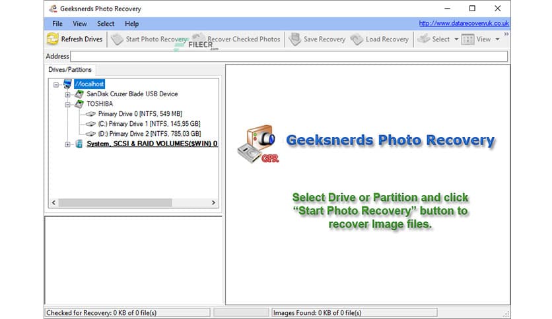Click the System, SCSI & RAID volumes icon
552x319 pixels.
[79, 144]
